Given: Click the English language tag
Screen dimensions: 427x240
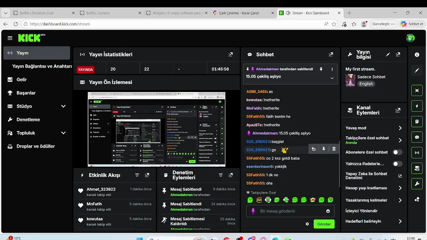Looking at the screenshot, I should click(366, 84).
